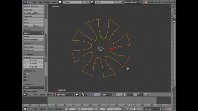This screenshot has height=111, width=198.
Task: Open the Render menu
Action: tap(47, 2)
